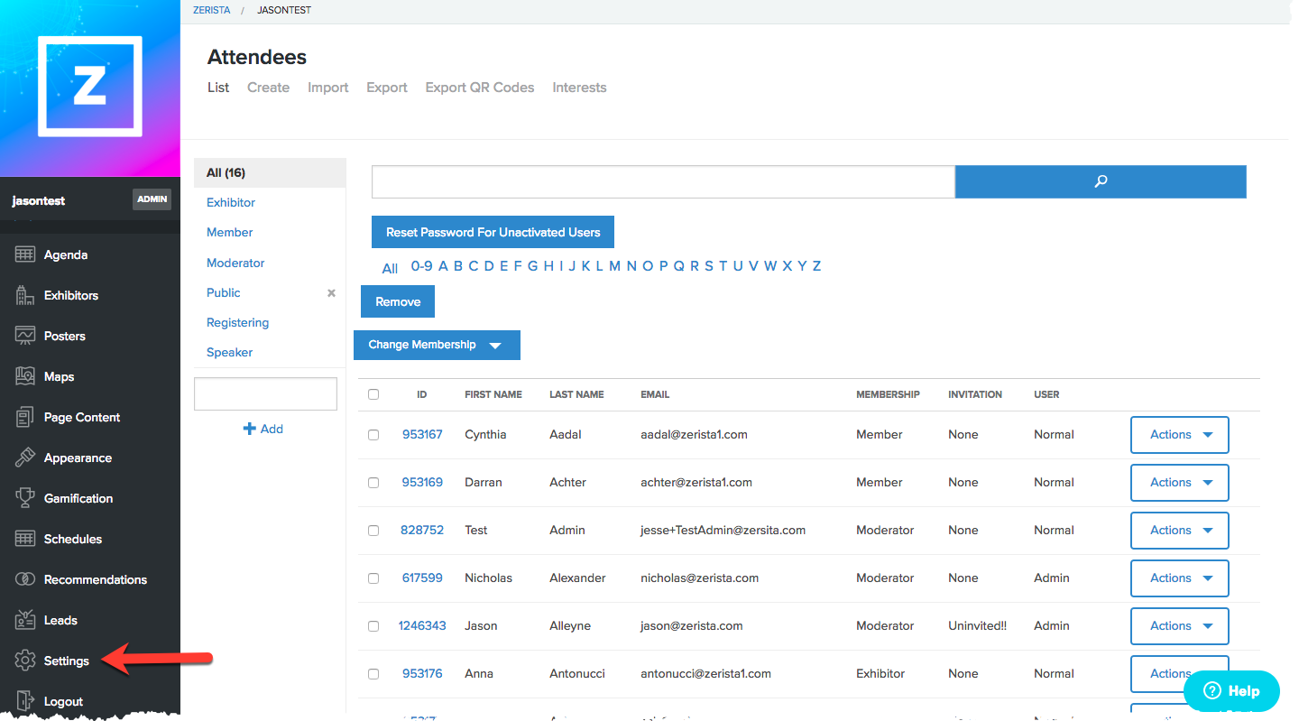Switch to the Create tab
The width and height of the screenshot is (1299, 721).
coord(268,88)
